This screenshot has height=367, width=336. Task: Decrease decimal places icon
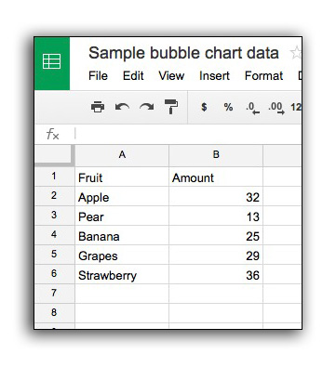(x=252, y=108)
